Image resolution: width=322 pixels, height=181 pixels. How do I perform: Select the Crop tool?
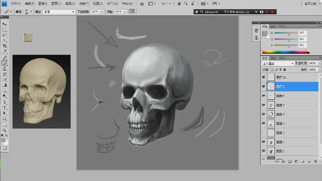click(4, 46)
